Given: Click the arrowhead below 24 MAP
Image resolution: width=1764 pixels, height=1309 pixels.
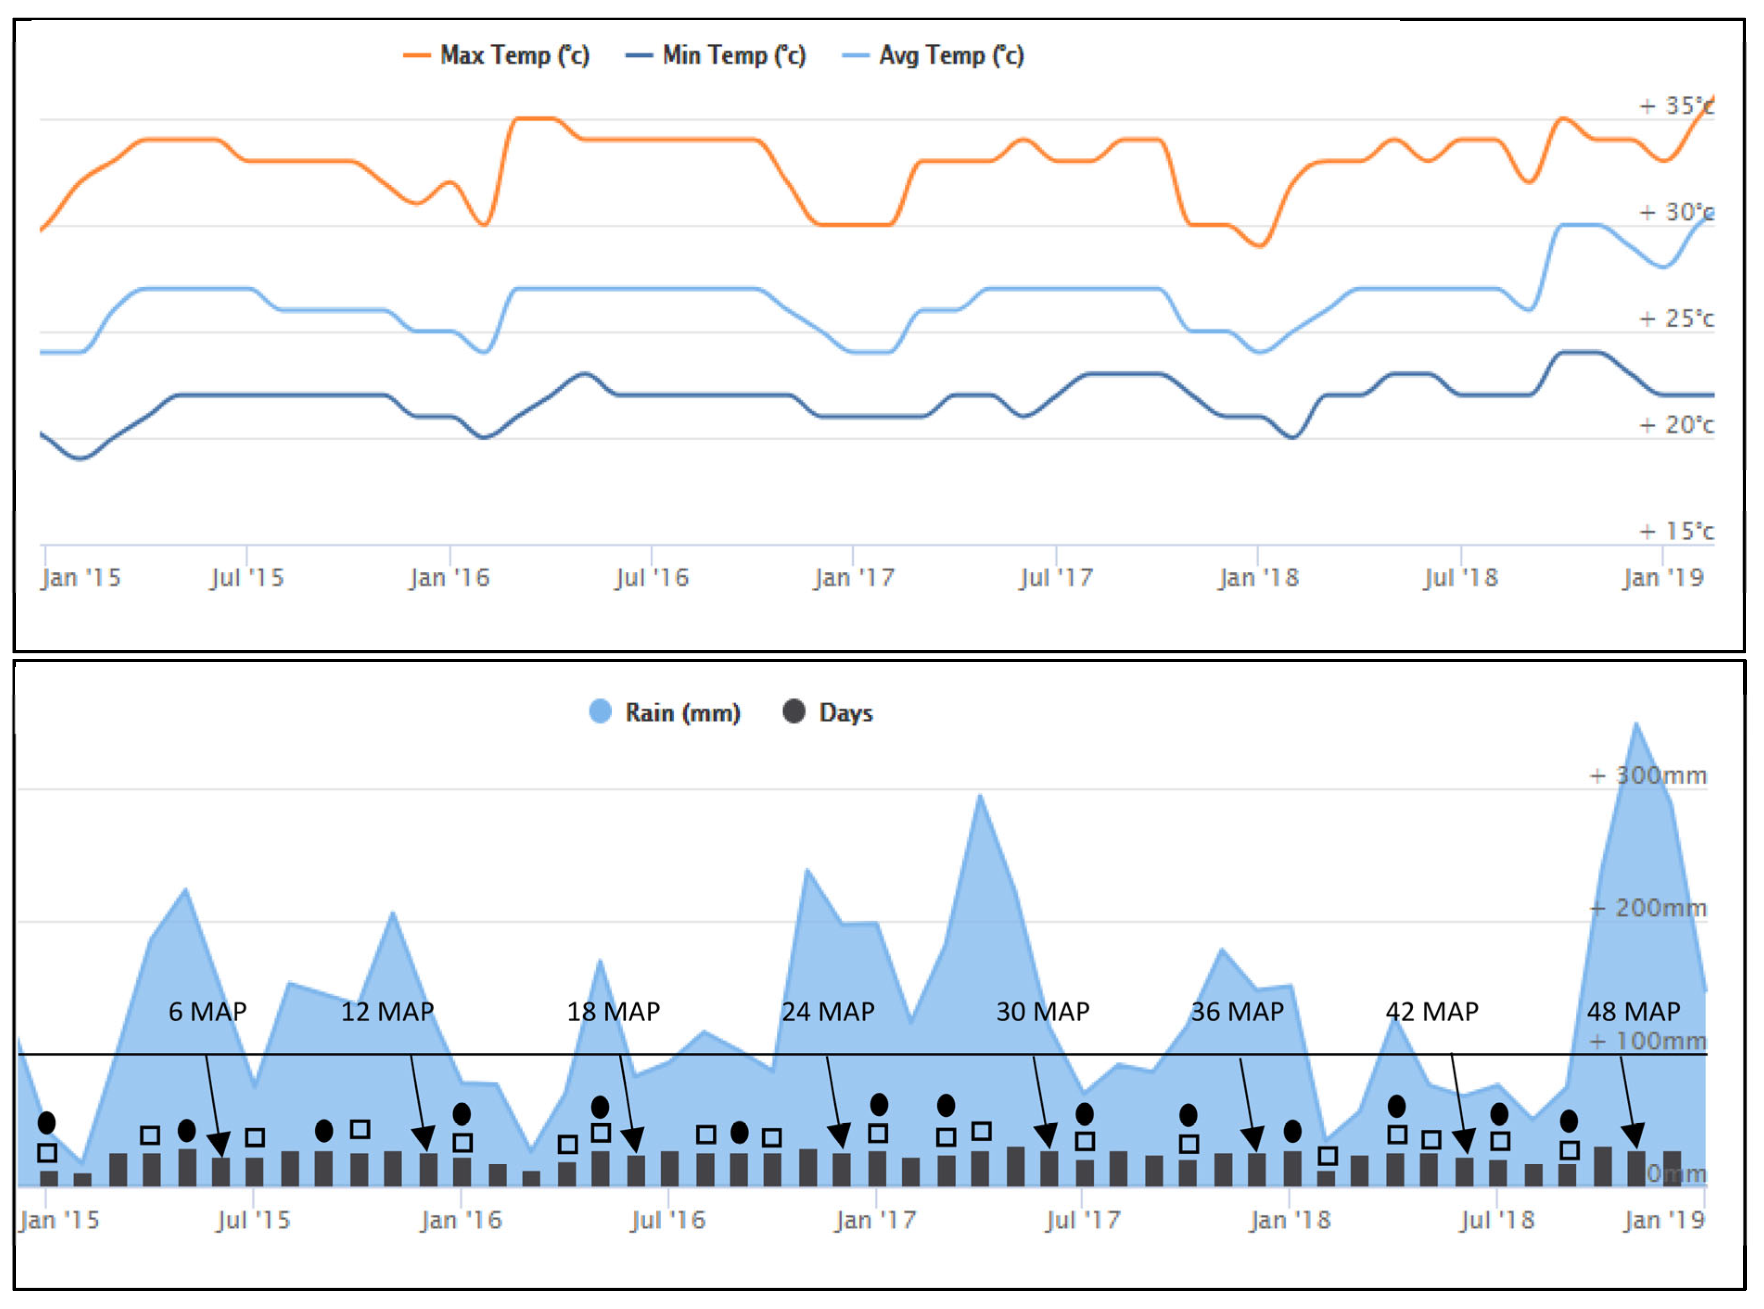Looking at the screenshot, I should tap(839, 1135).
